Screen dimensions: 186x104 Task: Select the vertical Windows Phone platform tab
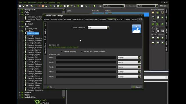tap(45, 49)
